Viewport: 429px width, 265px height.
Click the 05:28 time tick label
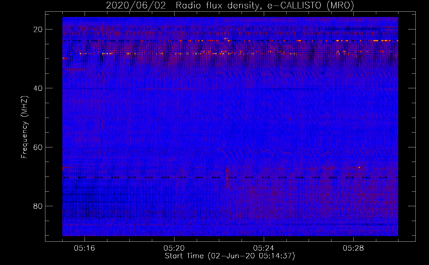pyautogui.click(x=353, y=248)
